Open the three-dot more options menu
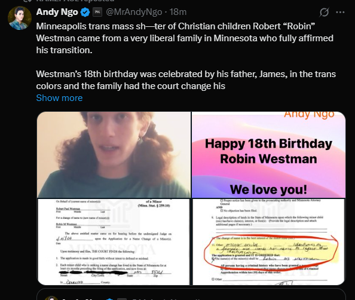 coord(340,12)
